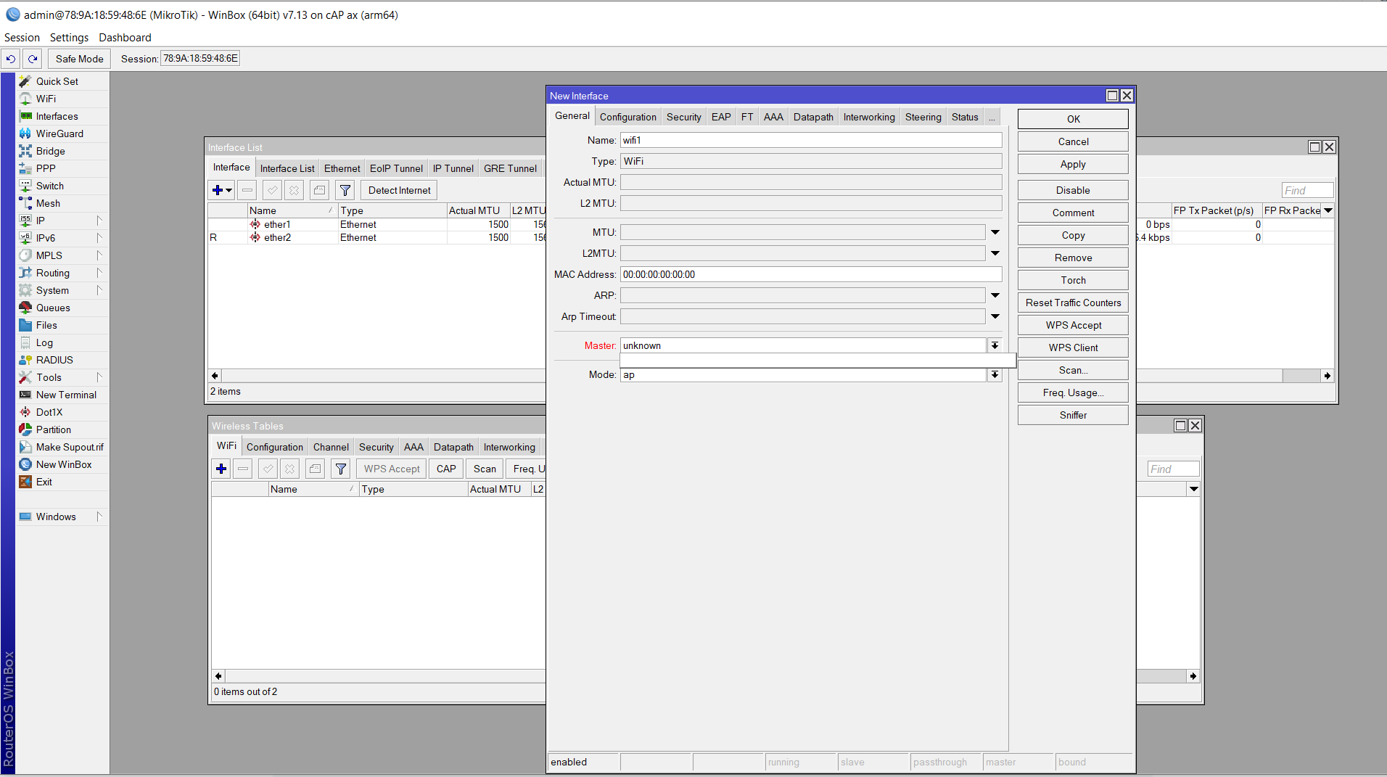Click the undo arrow in toolbar
The image size is (1387, 777).
click(11, 59)
